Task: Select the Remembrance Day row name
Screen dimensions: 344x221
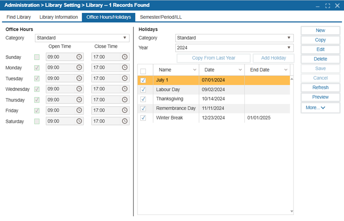Action: coord(176,108)
